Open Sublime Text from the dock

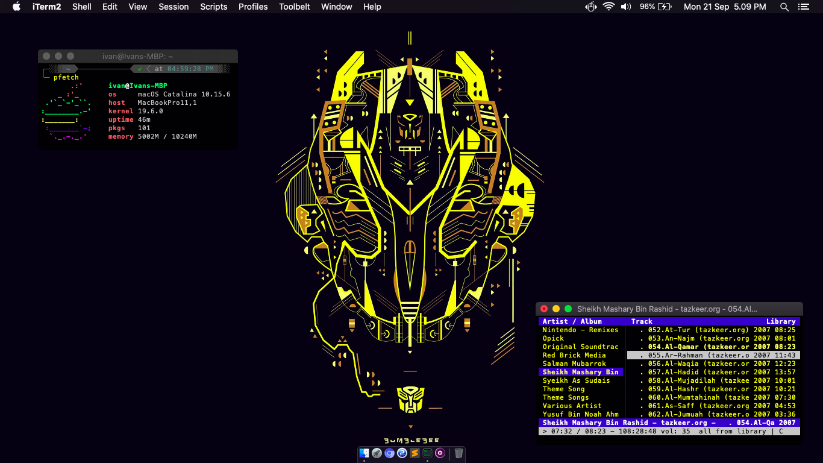pyautogui.click(x=415, y=453)
